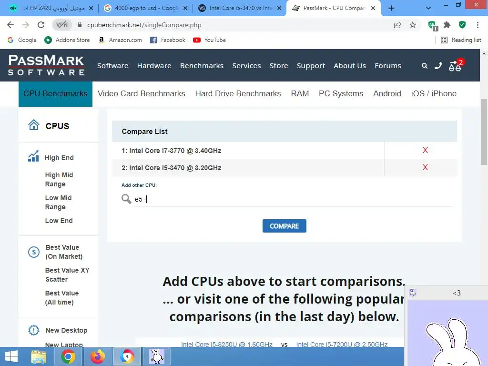This screenshot has height=366, width=488.
Task: Click the COMPARE button
Action: click(x=284, y=226)
